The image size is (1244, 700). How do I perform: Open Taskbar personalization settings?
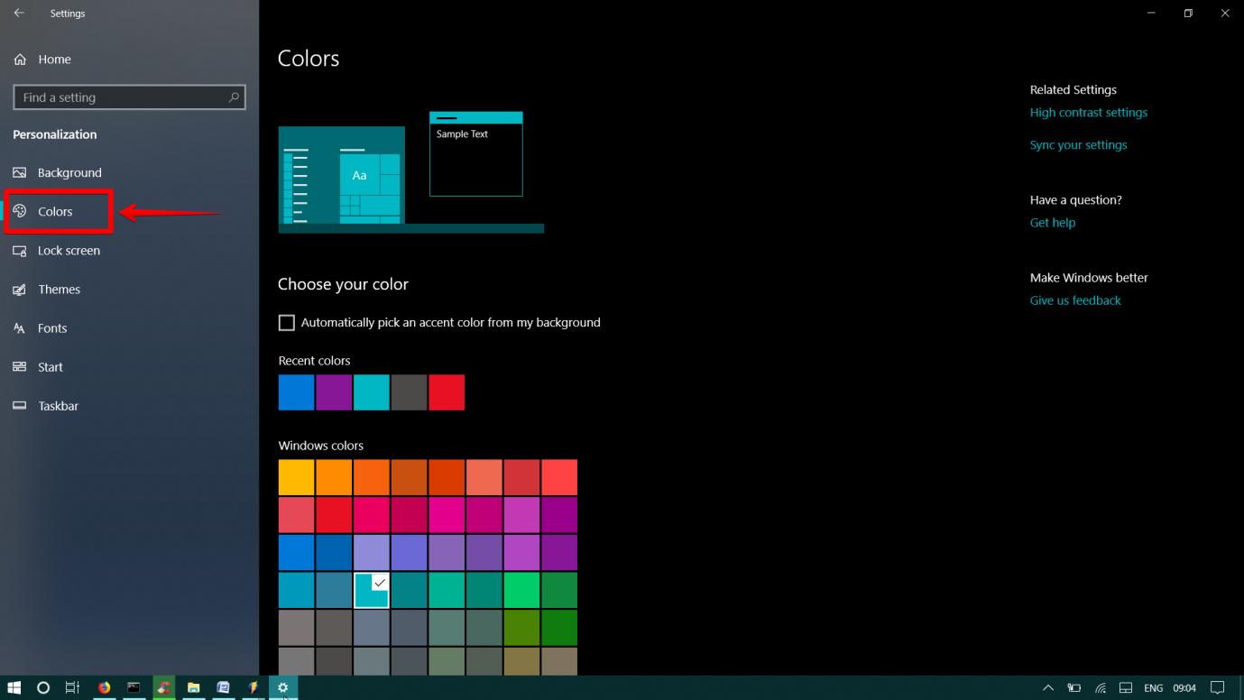58,406
